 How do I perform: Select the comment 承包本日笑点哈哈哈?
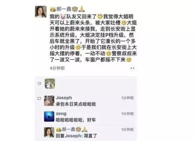(76, 104)
